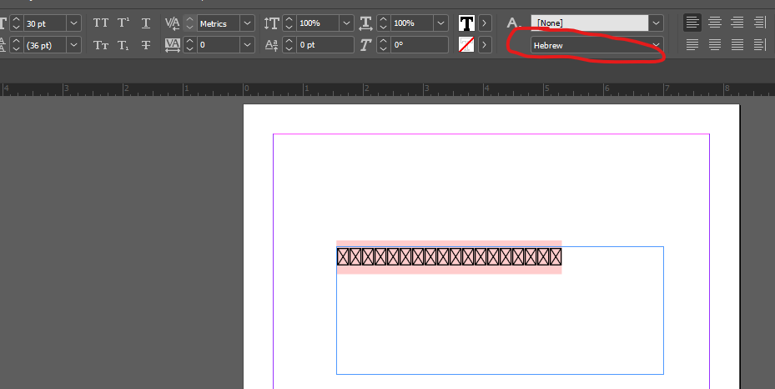
Task: Open the fill swatch flyout arrow
Action: 485,23
